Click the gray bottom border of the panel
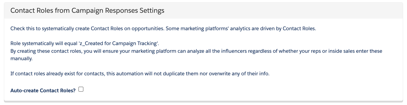This screenshot has width=407, height=105. click(x=203, y=101)
